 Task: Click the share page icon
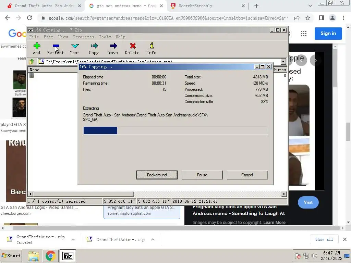tap(297, 18)
